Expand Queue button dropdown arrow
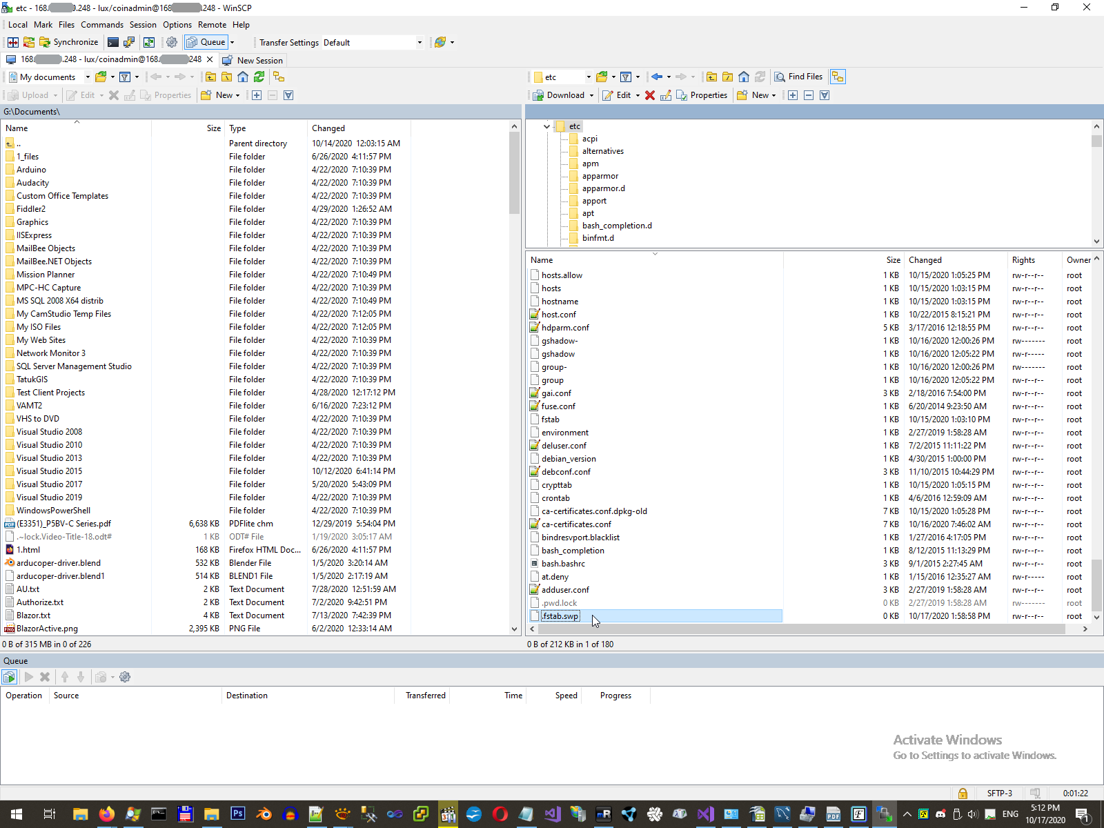The height and width of the screenshot is (828, 1104). (232, 42)
